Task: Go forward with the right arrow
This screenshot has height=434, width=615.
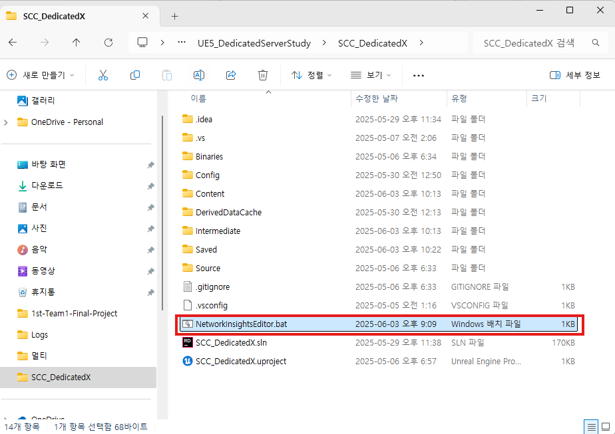Action: (45, 43)
